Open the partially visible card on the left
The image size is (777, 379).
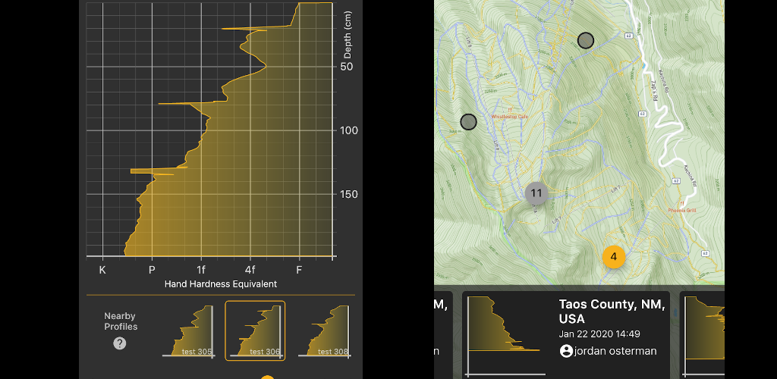click(442, 334)
